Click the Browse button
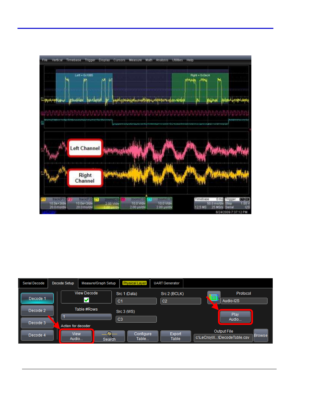The height and width of the screenshot is (400, 309). point(261,336)
